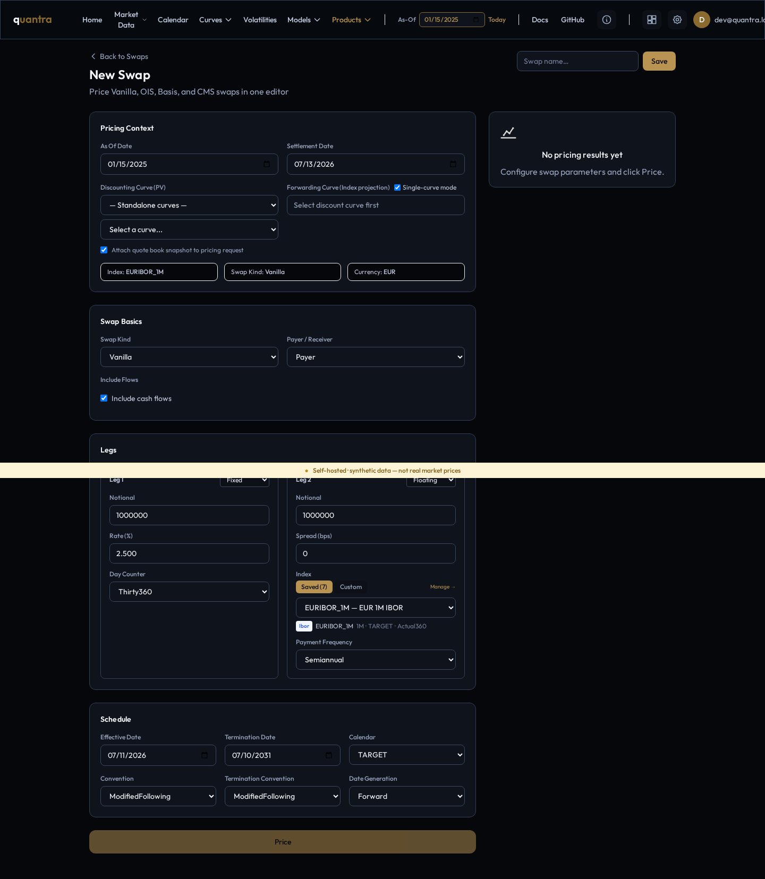765x879 pixels.
Task: Click the Swap Kind: Vanilla chip
Action: pyautogui.click(x=283, y=272)
